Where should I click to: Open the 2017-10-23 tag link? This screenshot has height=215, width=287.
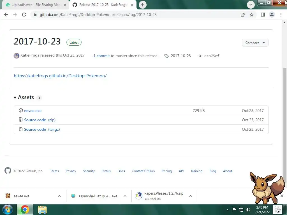(x=181, y=56)
